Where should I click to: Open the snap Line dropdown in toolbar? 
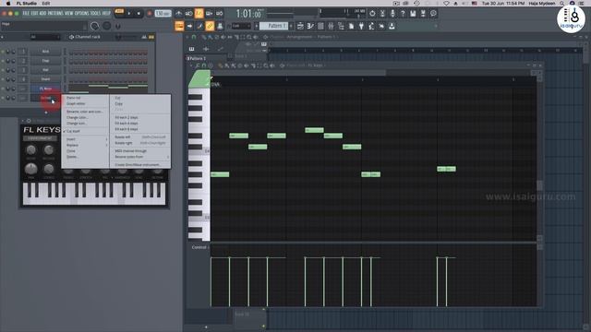click(x=241, y=26)
